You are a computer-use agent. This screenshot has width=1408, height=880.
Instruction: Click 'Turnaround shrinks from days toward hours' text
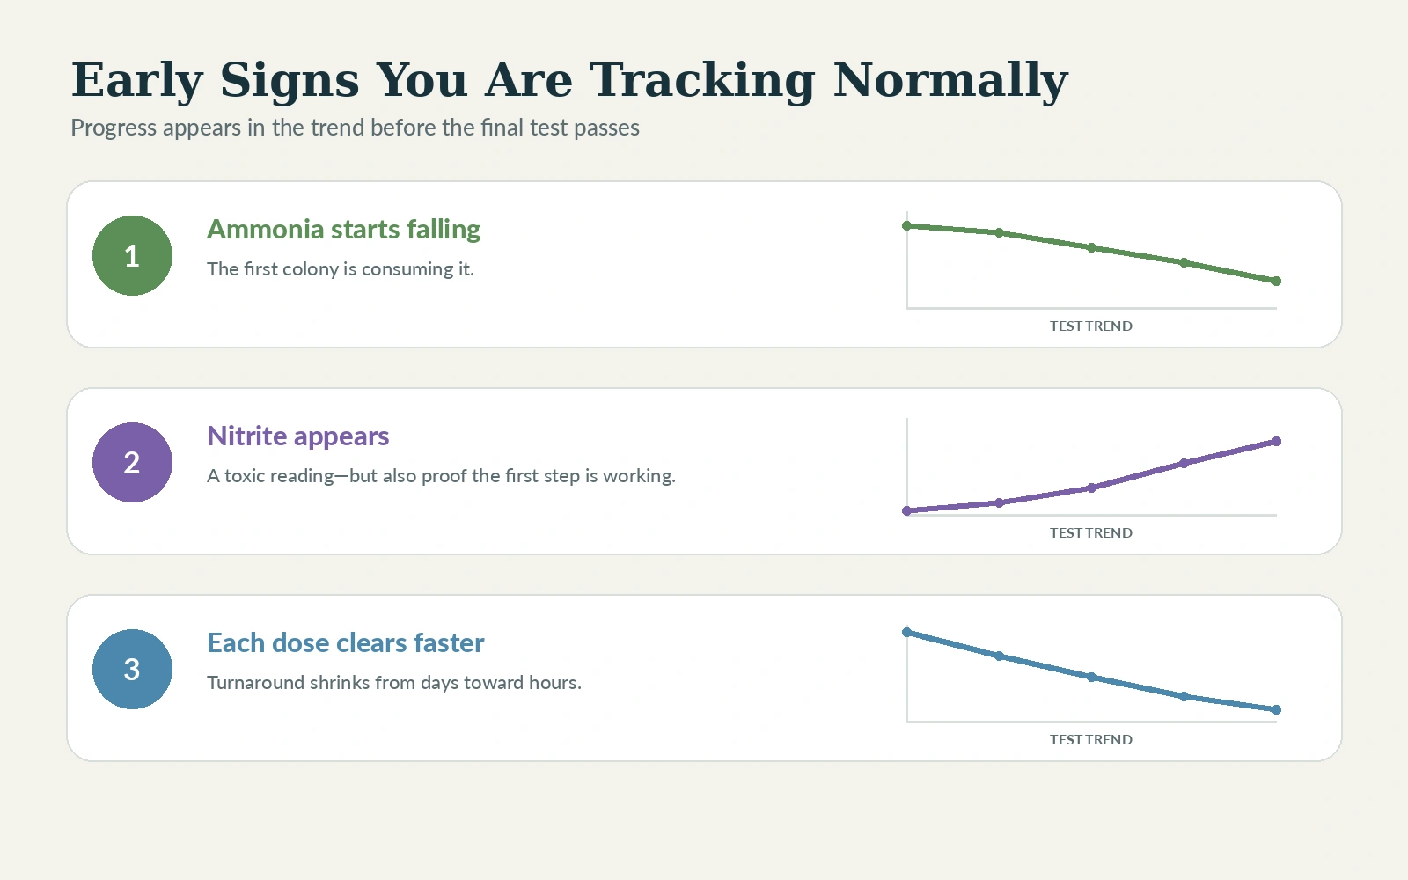click(x=394, y=683)
